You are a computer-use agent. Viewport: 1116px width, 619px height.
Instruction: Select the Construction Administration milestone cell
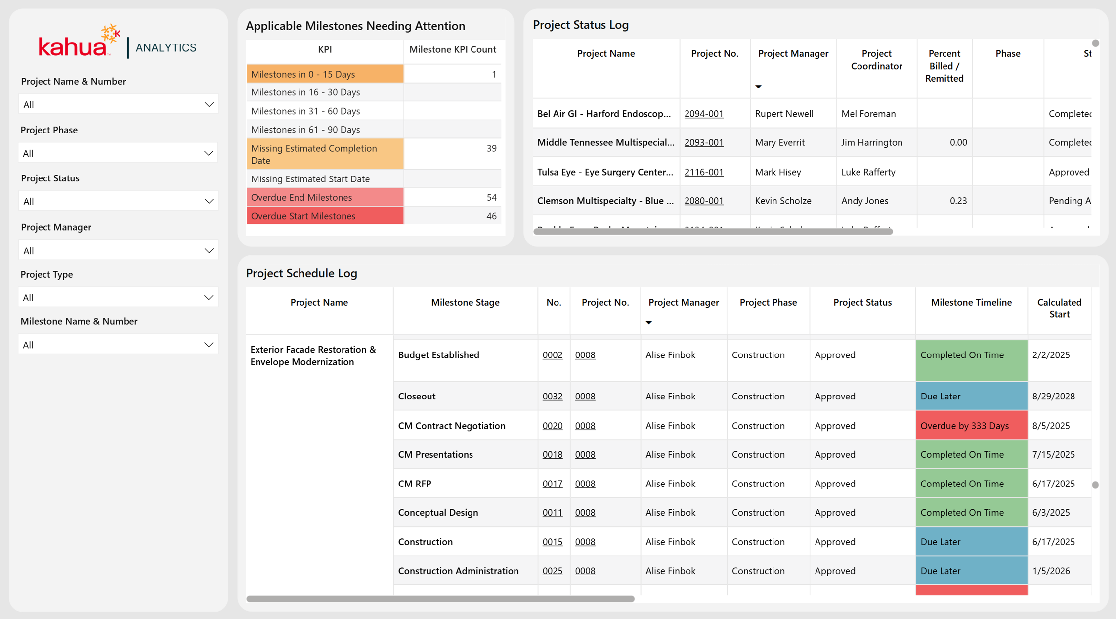465,571
